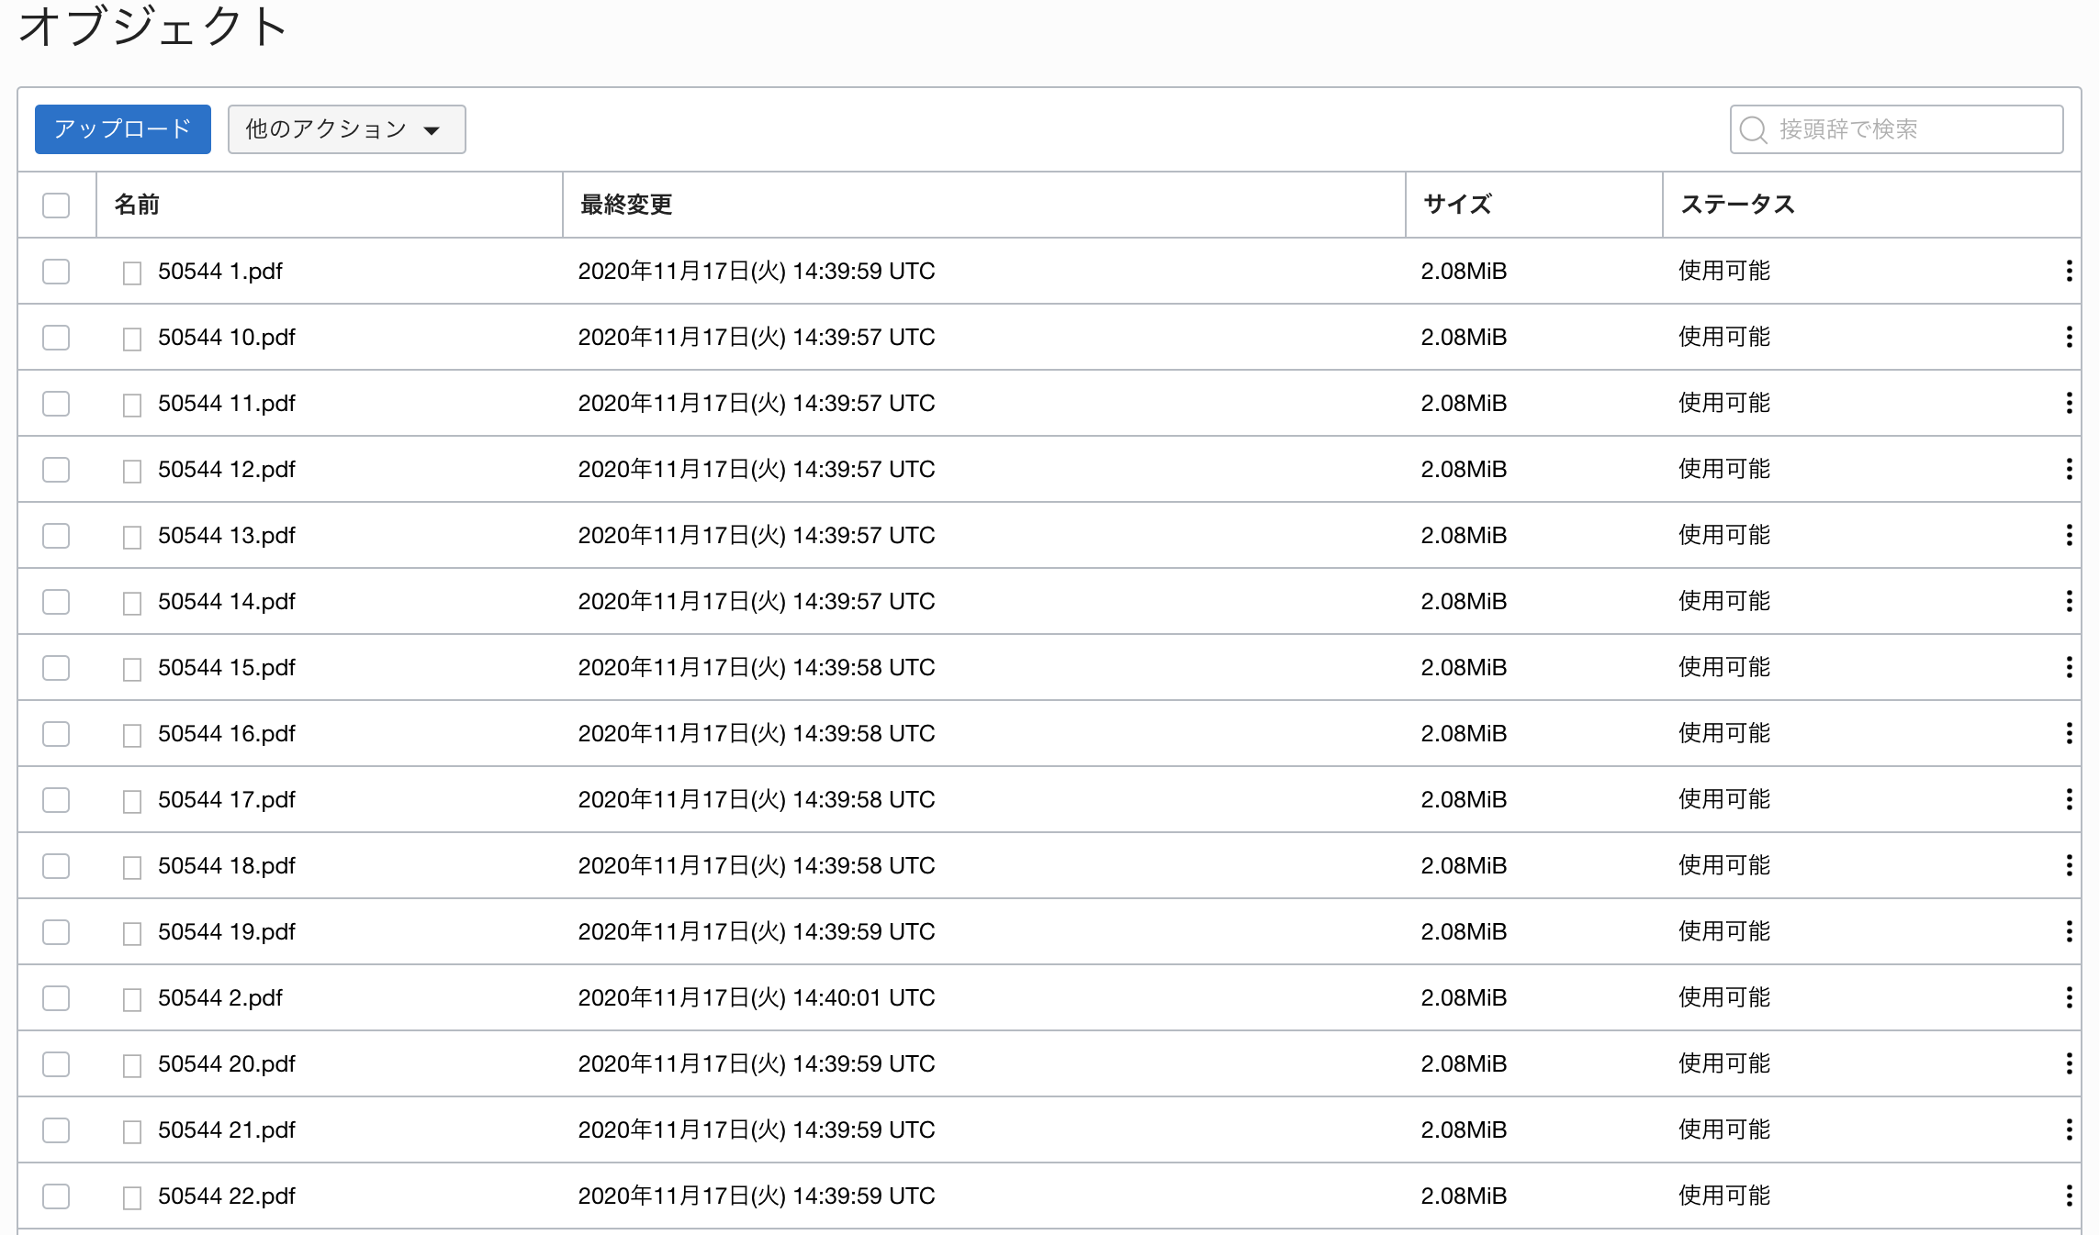Sort by the 名前 column header
2099x1235 pixels.
[137, 205]
